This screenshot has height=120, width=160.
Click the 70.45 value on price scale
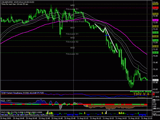coord(155,63)
